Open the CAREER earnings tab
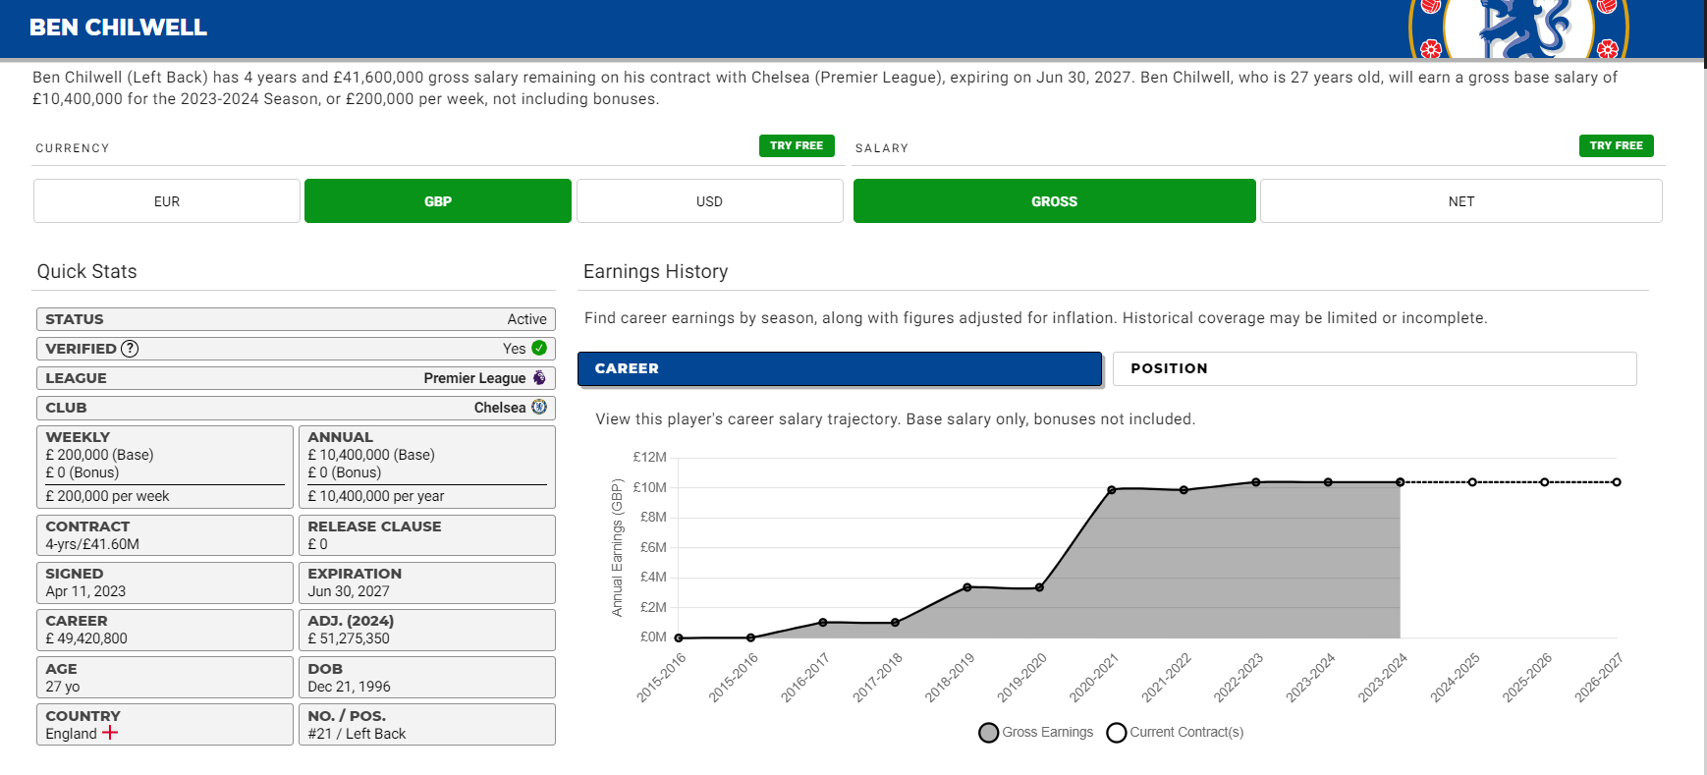 (840, 368)
